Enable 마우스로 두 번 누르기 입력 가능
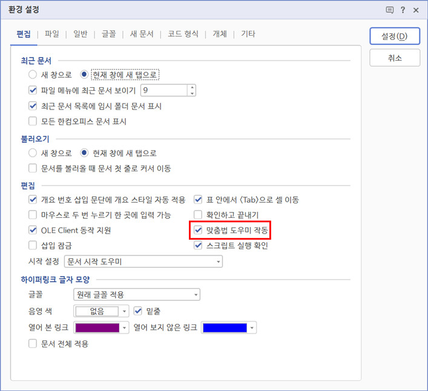 33,215
